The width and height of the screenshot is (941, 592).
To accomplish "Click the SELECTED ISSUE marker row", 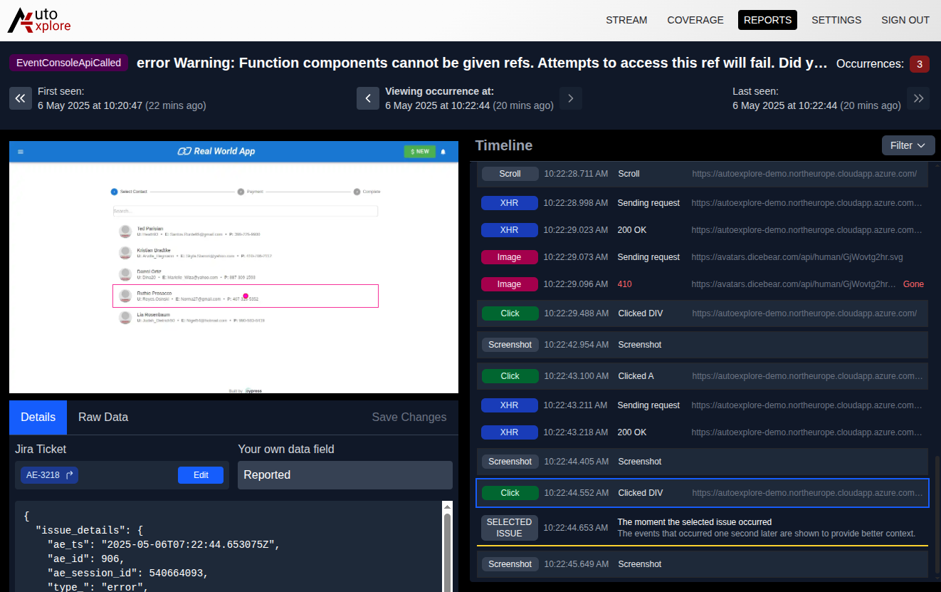I will [x=702, y=528].
